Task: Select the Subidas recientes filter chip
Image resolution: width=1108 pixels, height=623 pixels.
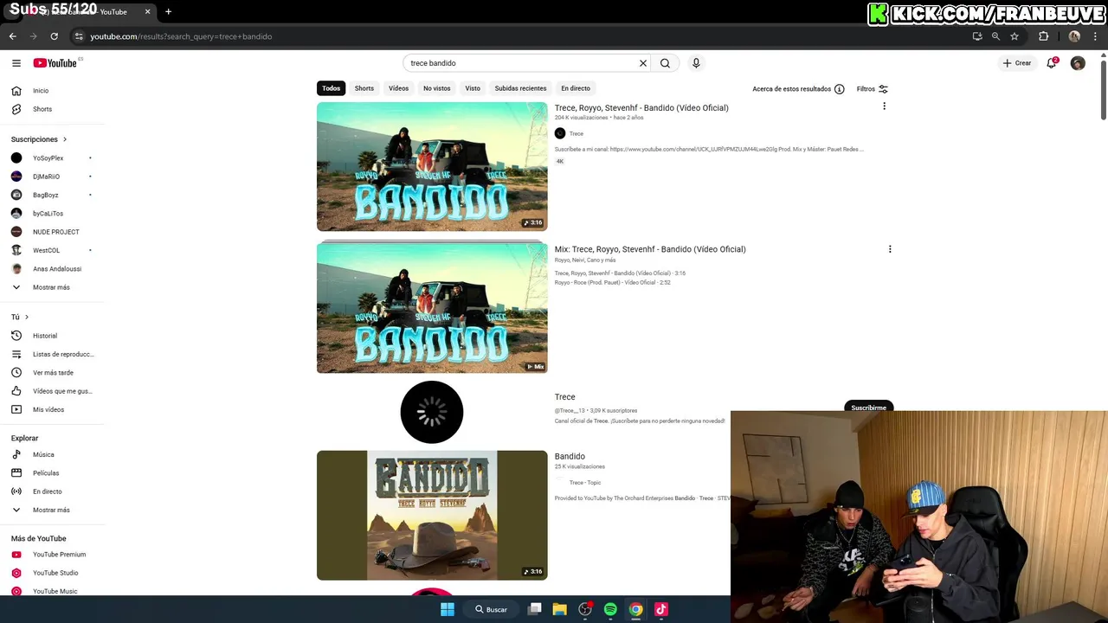Action: (x=520, y=88)
